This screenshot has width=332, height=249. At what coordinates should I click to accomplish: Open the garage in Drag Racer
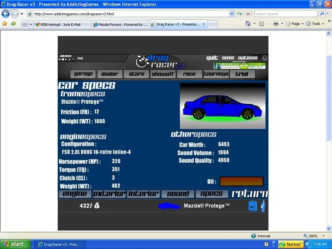click(x=83, y=73)
